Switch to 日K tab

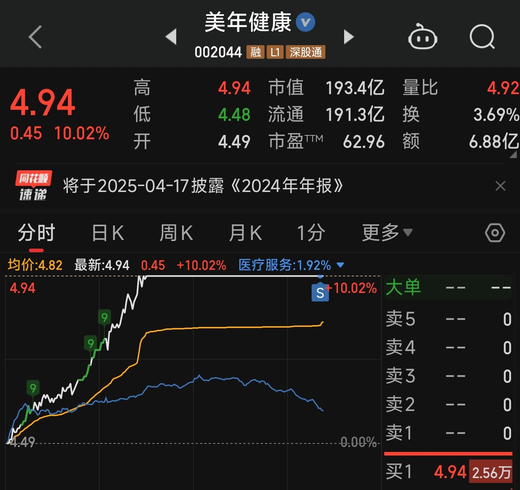pos(108,233)
